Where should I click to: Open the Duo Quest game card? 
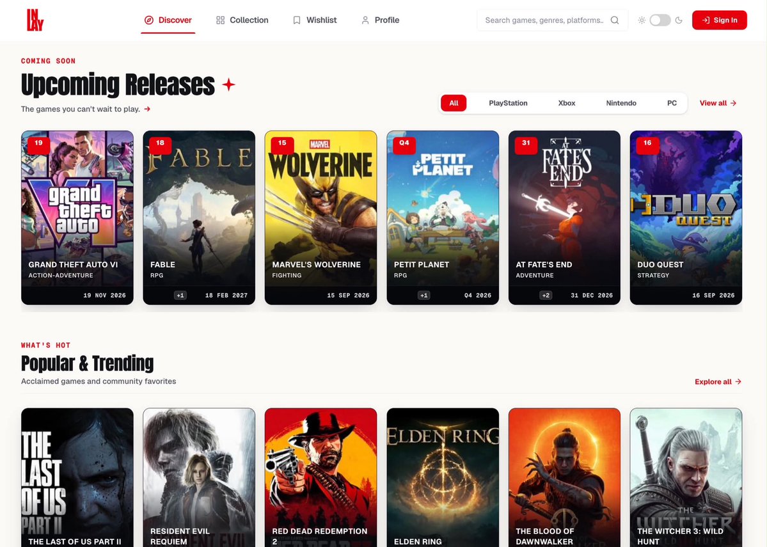coord(686,218)
